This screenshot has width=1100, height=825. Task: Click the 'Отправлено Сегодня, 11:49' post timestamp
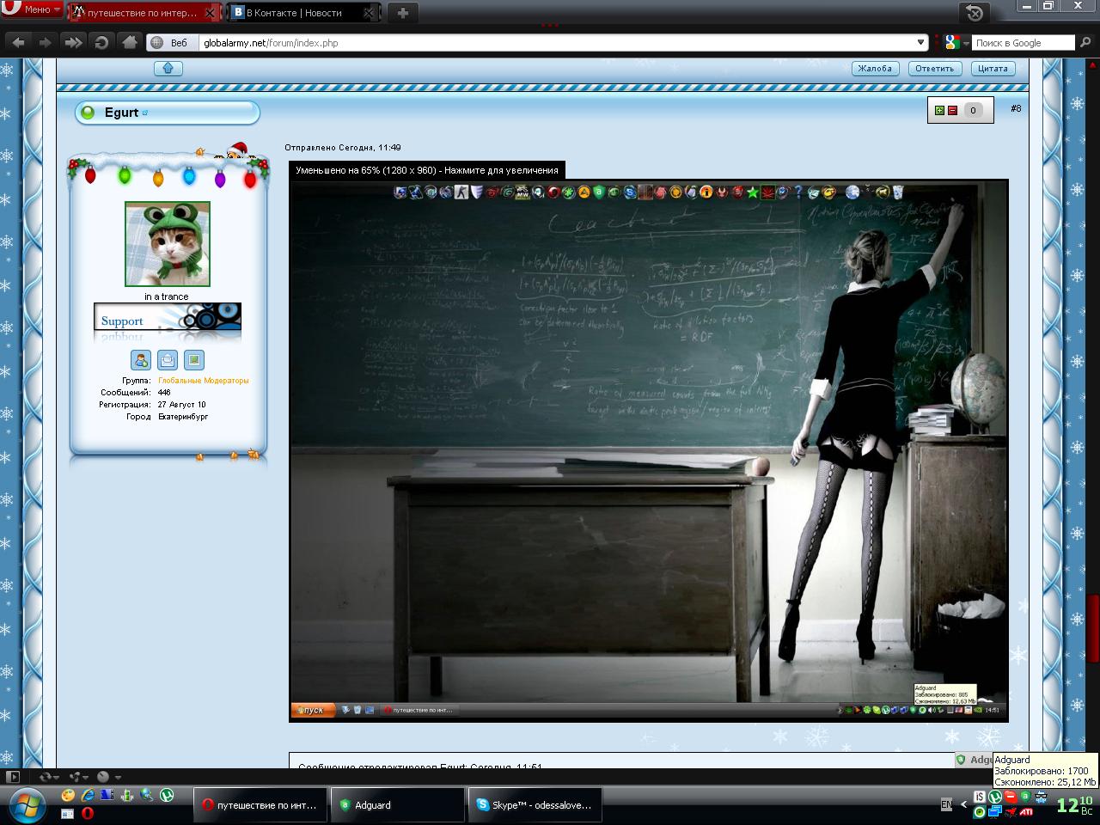click(x=343, y=148)
